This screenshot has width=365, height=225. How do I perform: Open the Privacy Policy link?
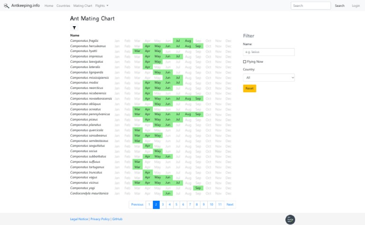[100, 219]
